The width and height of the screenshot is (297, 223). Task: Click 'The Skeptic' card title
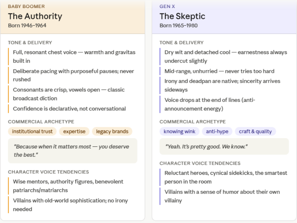[x=182, y=16]
